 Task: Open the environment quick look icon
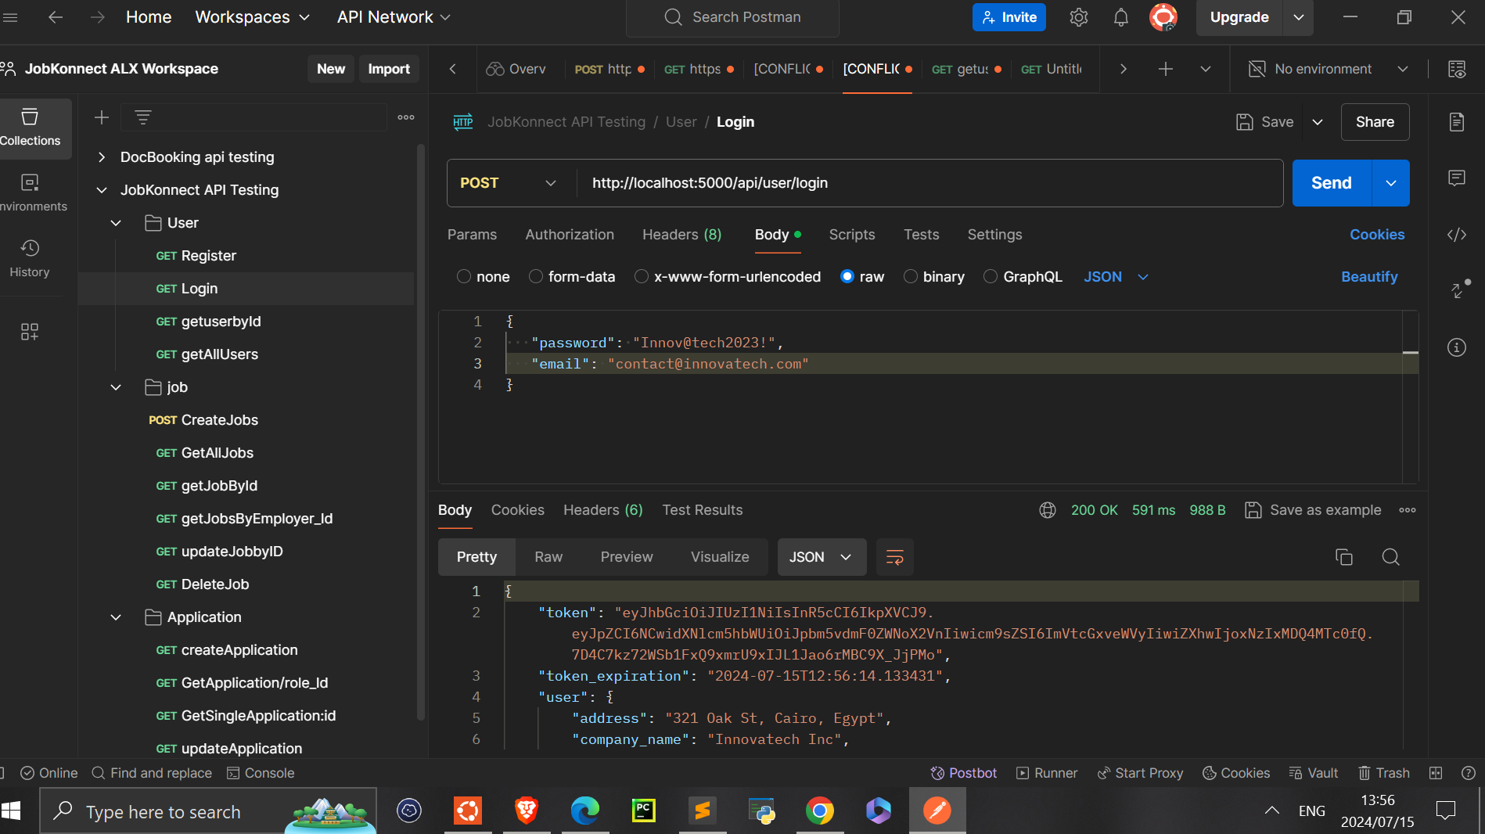[x=1457, y=69]
